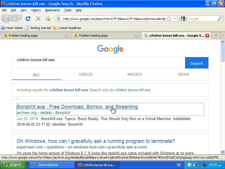Click the taskbar clock showing 09:55

point(215,165)
